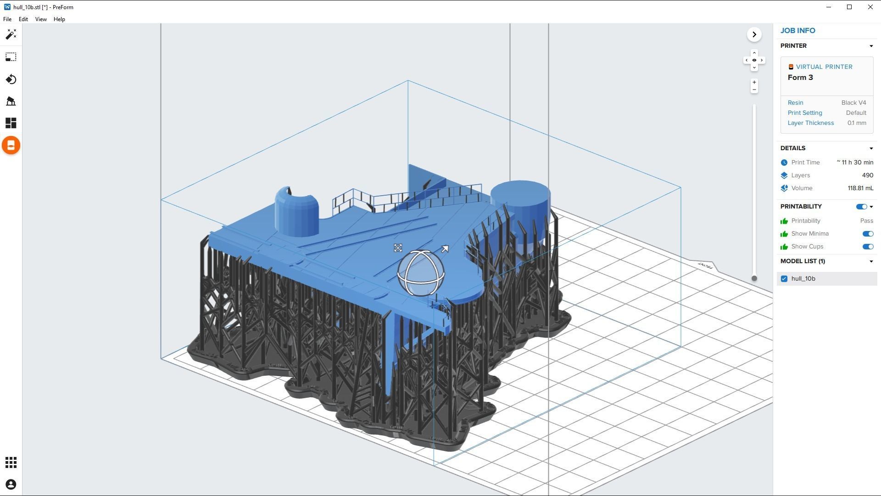
Task: Click the Layers stack icon
Action: click(x=784, y=175)
